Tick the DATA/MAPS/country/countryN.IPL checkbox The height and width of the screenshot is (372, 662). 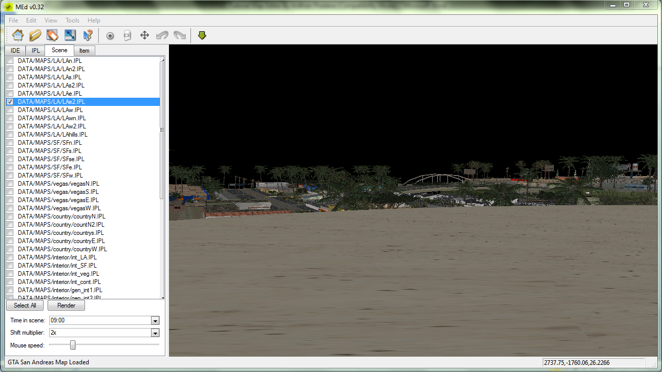tap(10, 216)
